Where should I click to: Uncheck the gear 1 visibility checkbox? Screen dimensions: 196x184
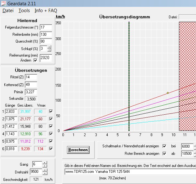51,111
